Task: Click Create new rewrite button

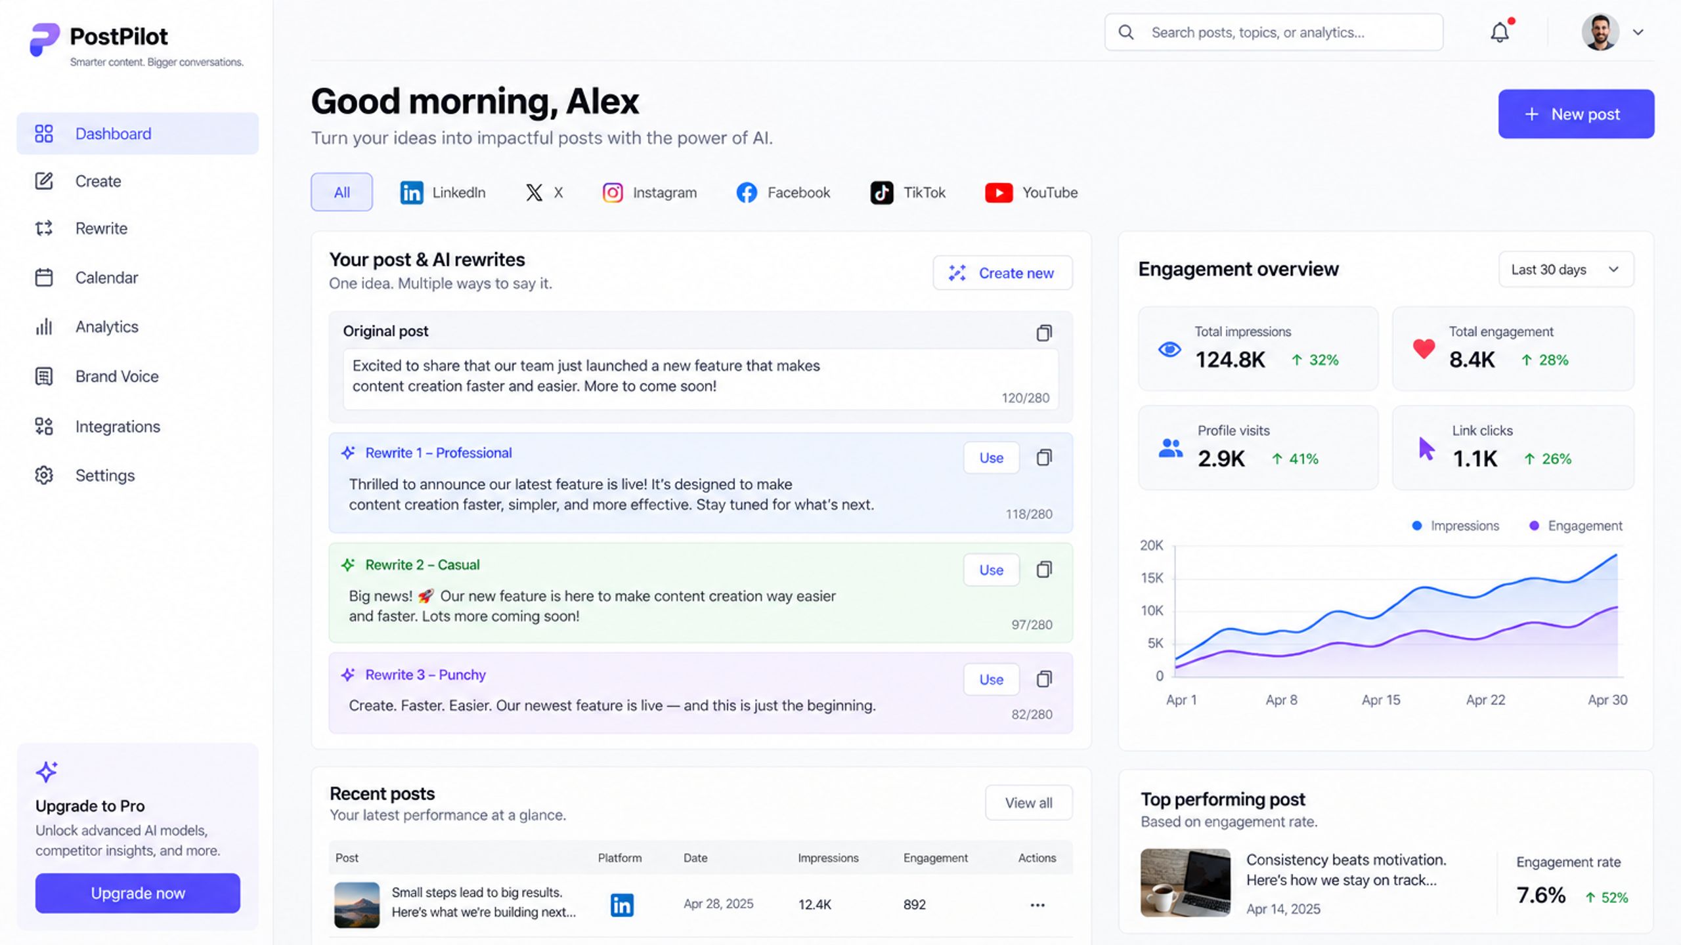Action: [1003, 273]
